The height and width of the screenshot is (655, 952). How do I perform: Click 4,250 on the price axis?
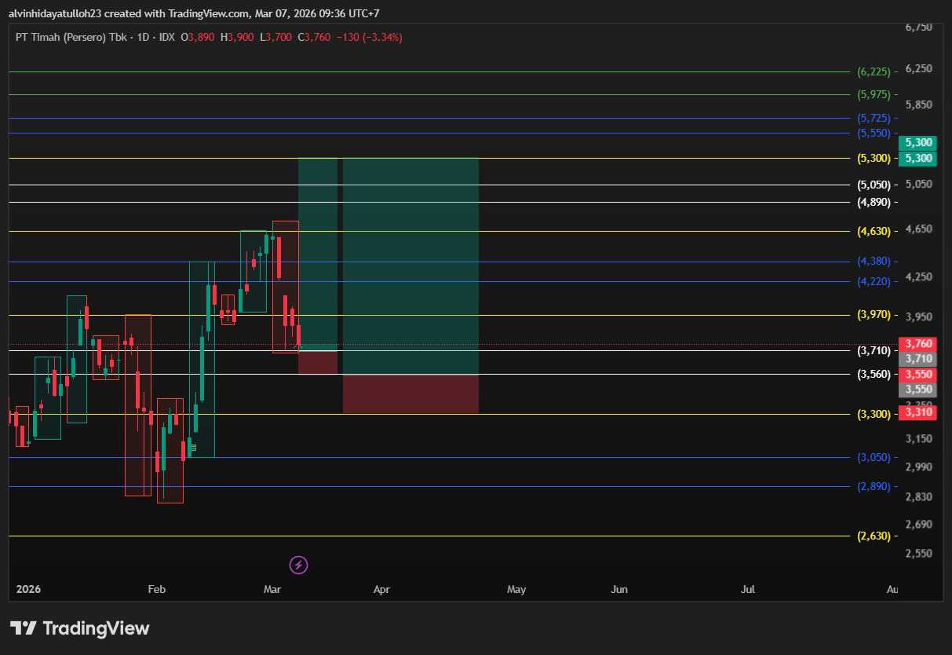point(918,276)
